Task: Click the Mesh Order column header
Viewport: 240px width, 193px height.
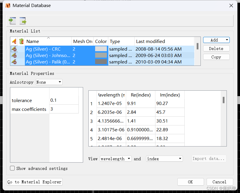Action: pos(83,41)
